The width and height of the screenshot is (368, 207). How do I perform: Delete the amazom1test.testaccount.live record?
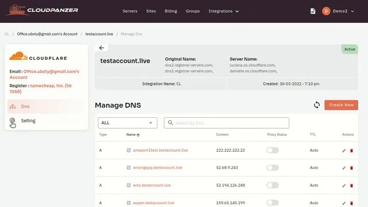click(351, 151)
